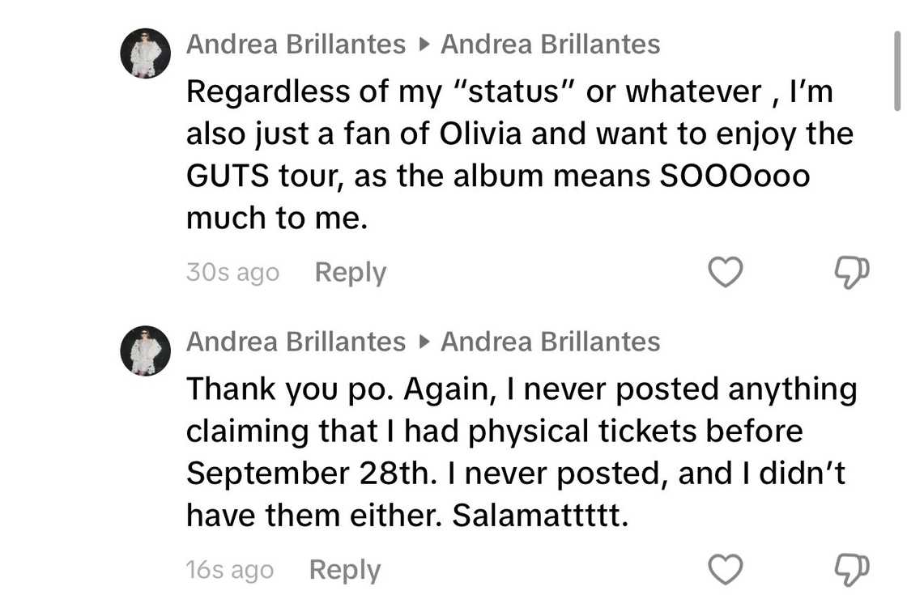Click the reply arrow in the 'Thank you po' comment header
Viewport: 907px width, 595px height.
423,342
